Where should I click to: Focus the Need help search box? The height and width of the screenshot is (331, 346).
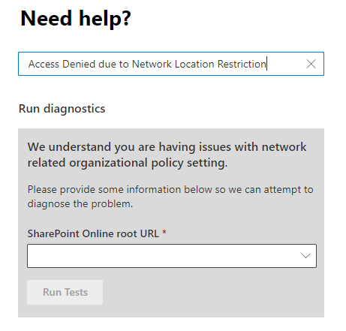click(171, 64)
